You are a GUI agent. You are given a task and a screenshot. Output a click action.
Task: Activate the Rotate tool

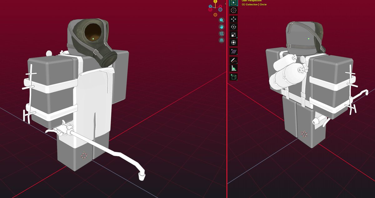[233, 27]
